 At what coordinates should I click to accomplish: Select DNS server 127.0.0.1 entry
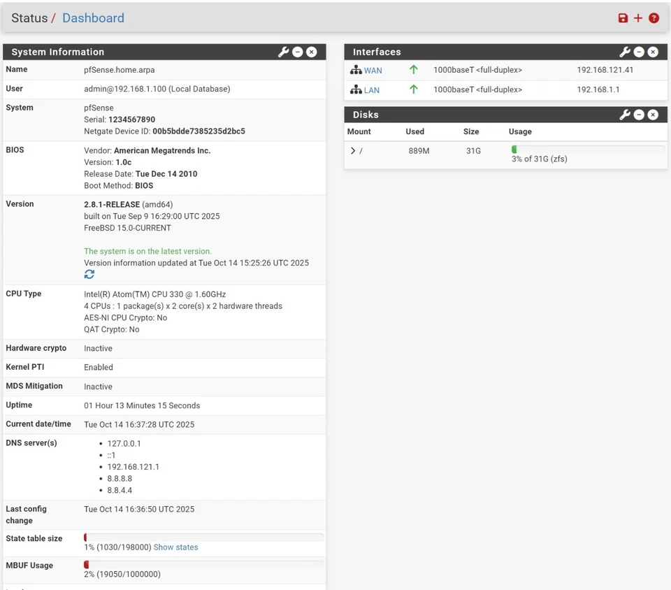click(124, 443)
